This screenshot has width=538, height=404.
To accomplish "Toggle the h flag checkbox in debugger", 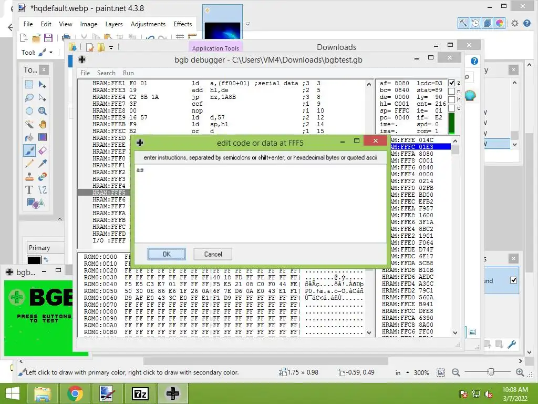I will (x=451, y=99).
